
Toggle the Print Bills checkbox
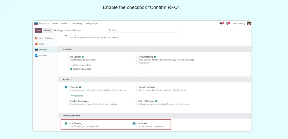tap(134, 124)
